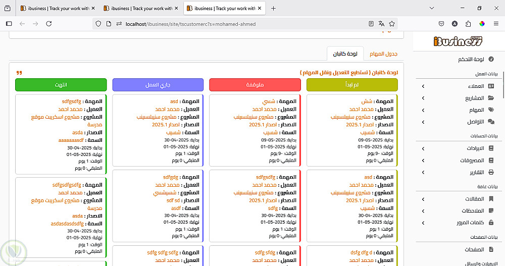Image resolution: width=505 pixels, height=266 pixels.
Task: Click the tag icon next to المهام
Action: (x=491, y=110)
